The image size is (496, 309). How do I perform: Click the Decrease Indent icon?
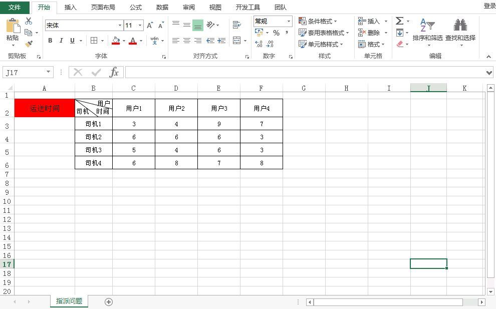[x=210, y=41]
